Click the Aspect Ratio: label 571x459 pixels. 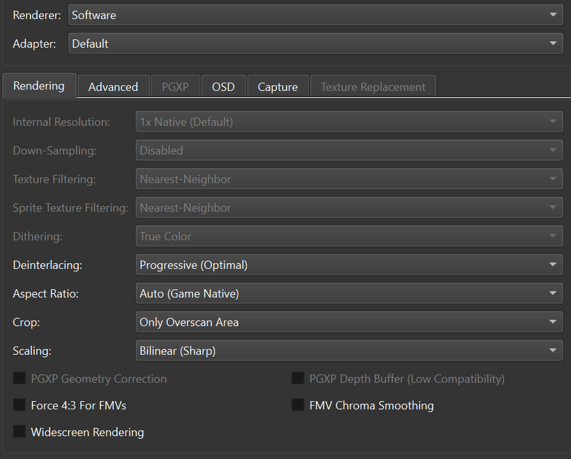click(46, 294)
